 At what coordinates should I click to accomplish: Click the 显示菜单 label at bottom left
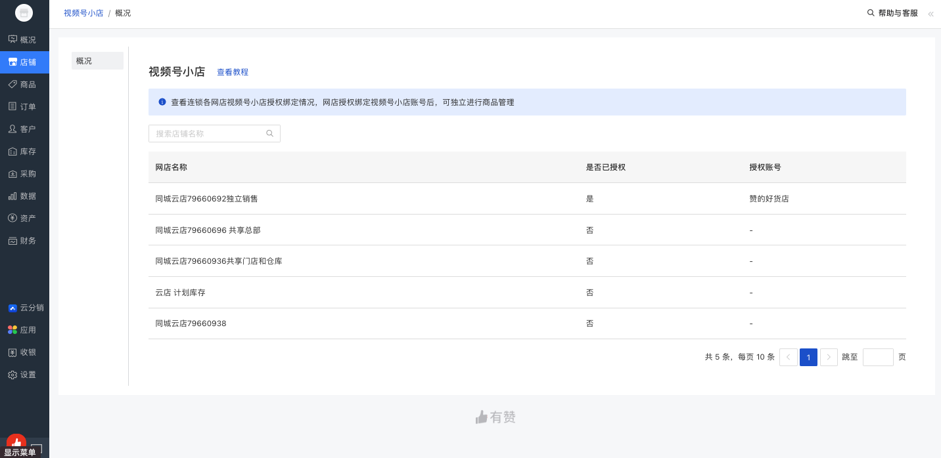click(x=20, y=453)
